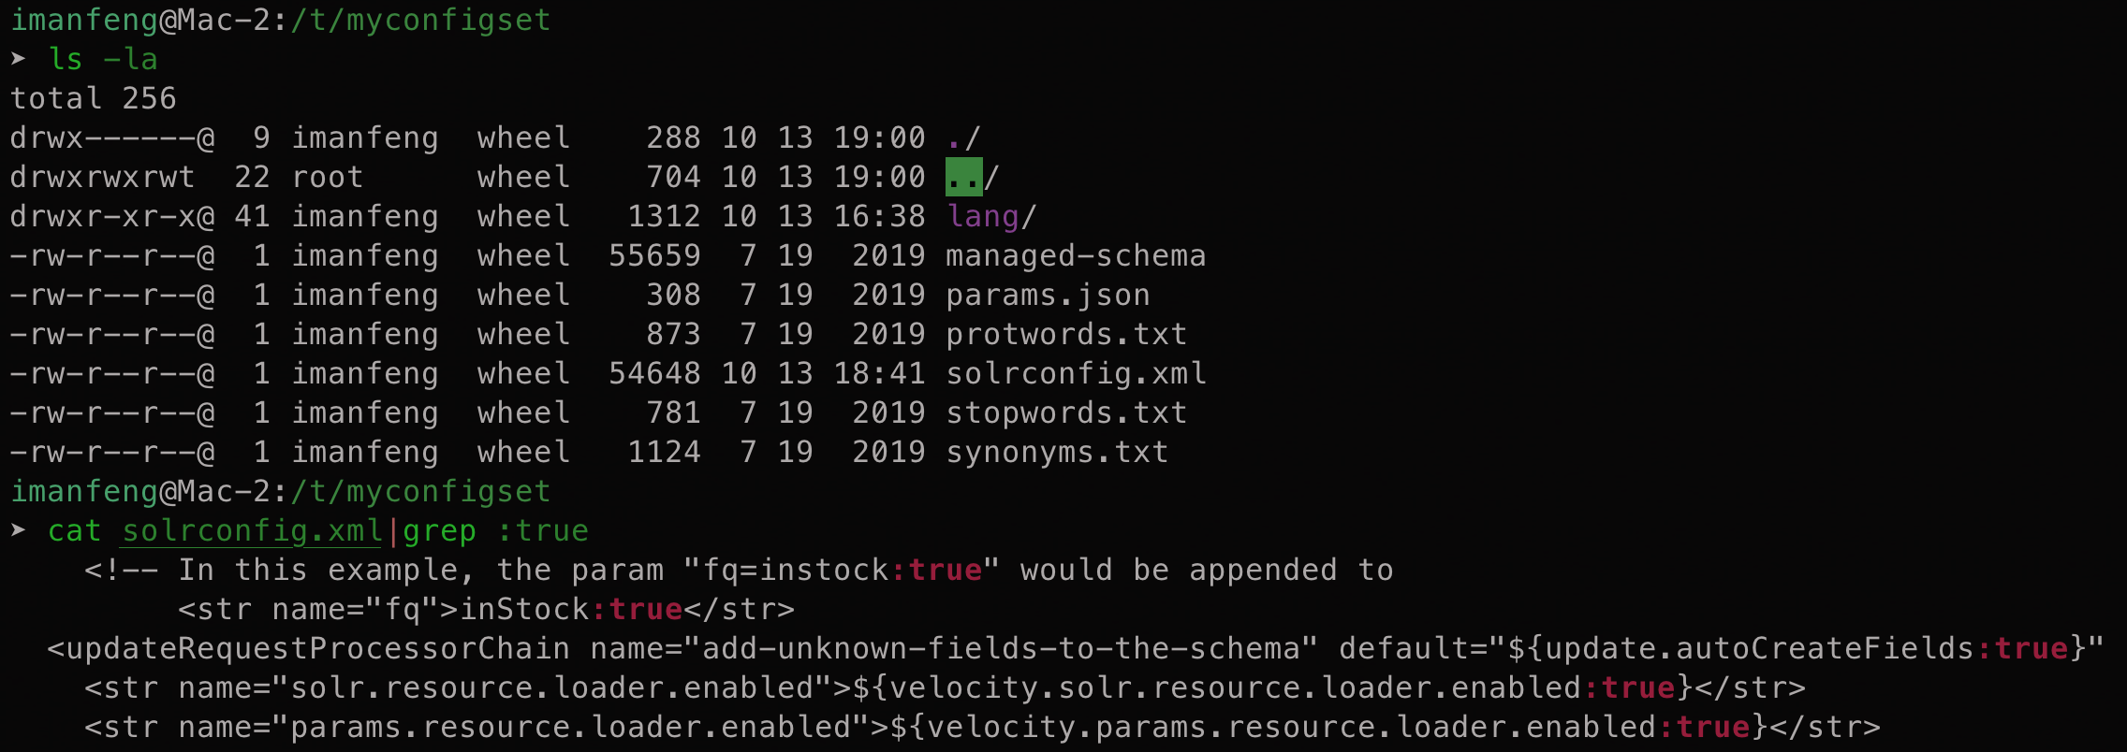Click the ls command text
2127x752 pixels.
66,59
